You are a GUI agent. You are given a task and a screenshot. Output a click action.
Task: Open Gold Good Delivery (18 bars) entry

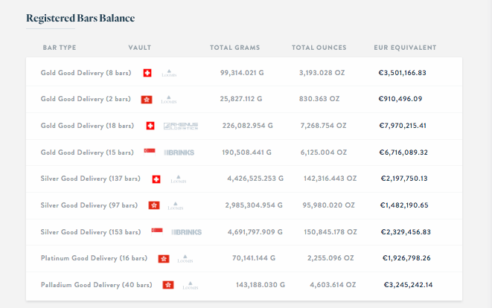click(x=87, y=126)
